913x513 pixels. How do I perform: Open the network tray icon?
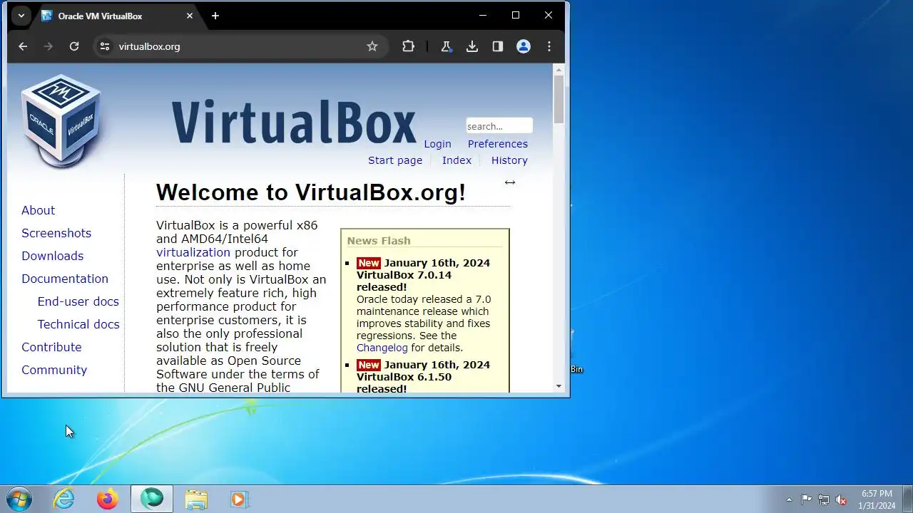point(824,499)
